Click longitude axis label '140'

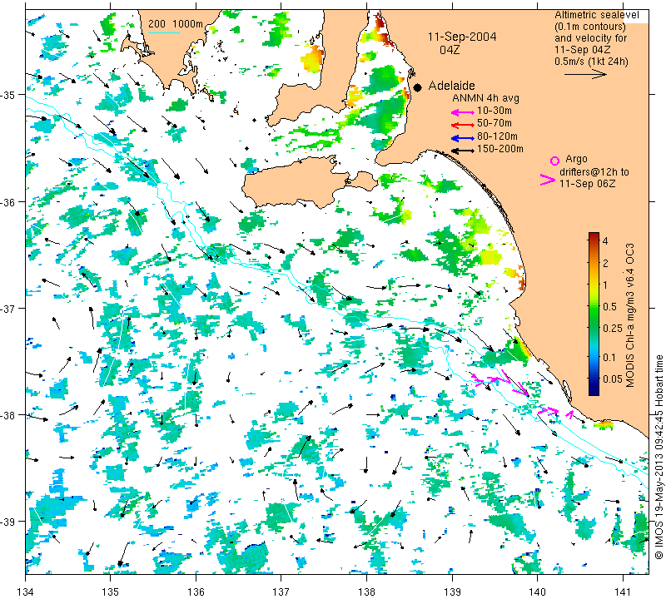tap(537, 591)
